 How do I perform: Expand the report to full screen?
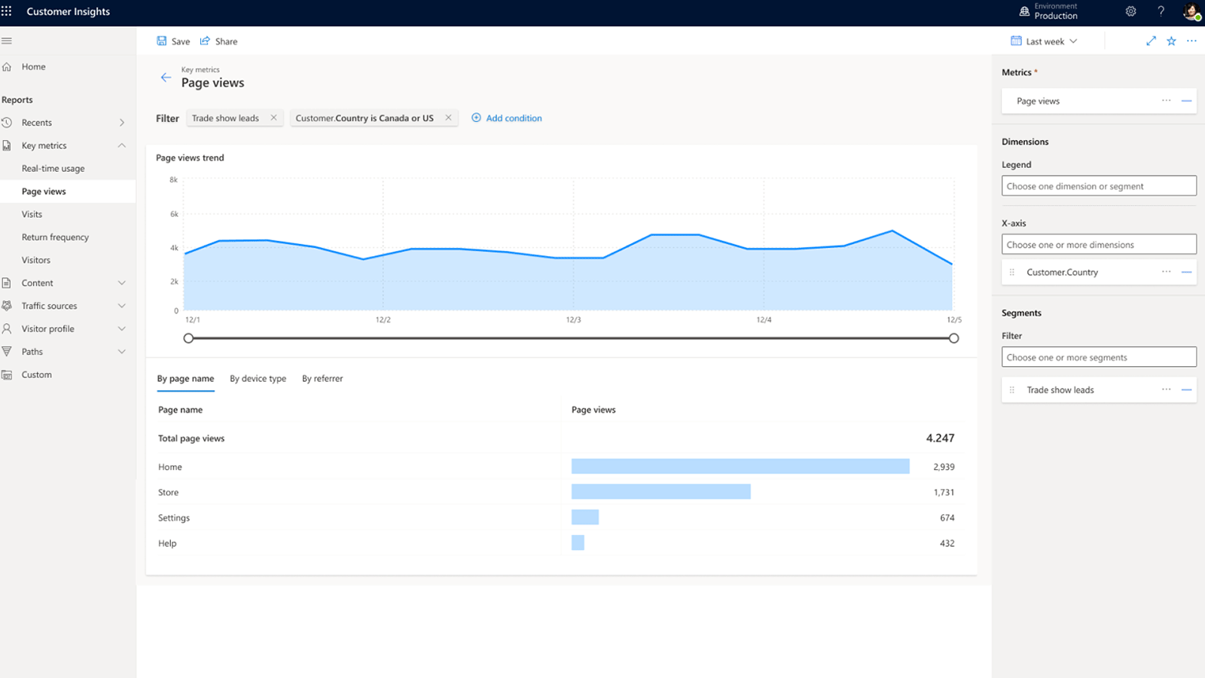click(x=1151, y=41)
